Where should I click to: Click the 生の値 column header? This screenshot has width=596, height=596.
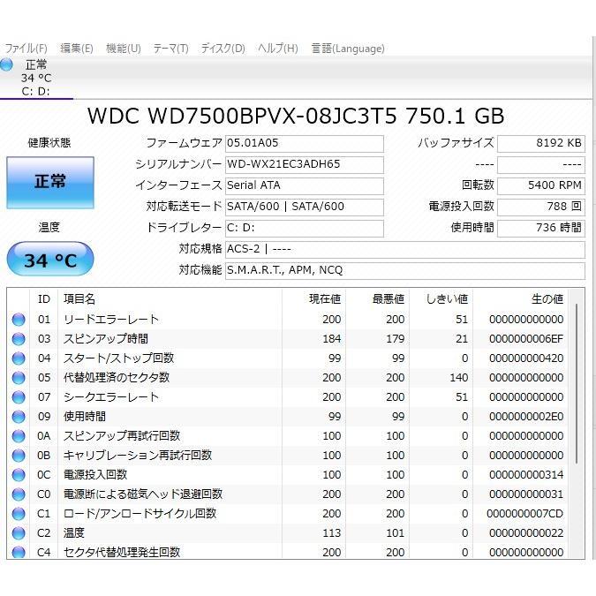[521, 299]
